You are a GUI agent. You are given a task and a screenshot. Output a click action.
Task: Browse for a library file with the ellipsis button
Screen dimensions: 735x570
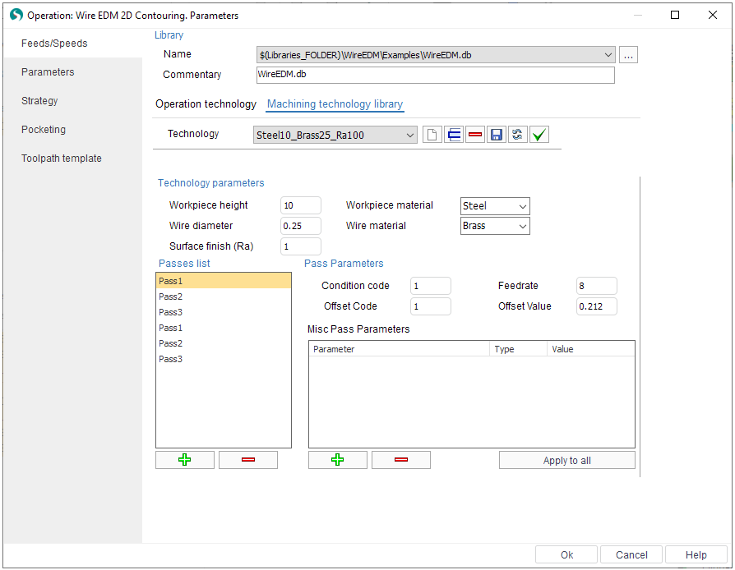click(x=629, y=55)
